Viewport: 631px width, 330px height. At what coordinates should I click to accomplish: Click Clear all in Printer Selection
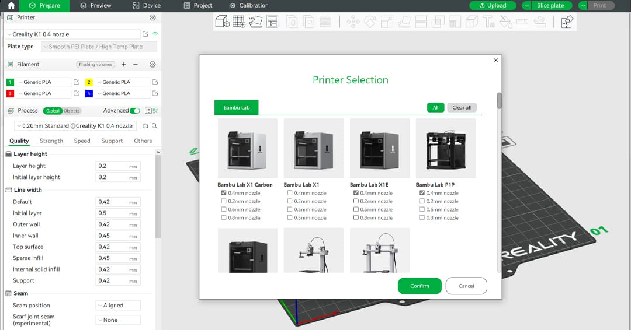click(462, 108)
